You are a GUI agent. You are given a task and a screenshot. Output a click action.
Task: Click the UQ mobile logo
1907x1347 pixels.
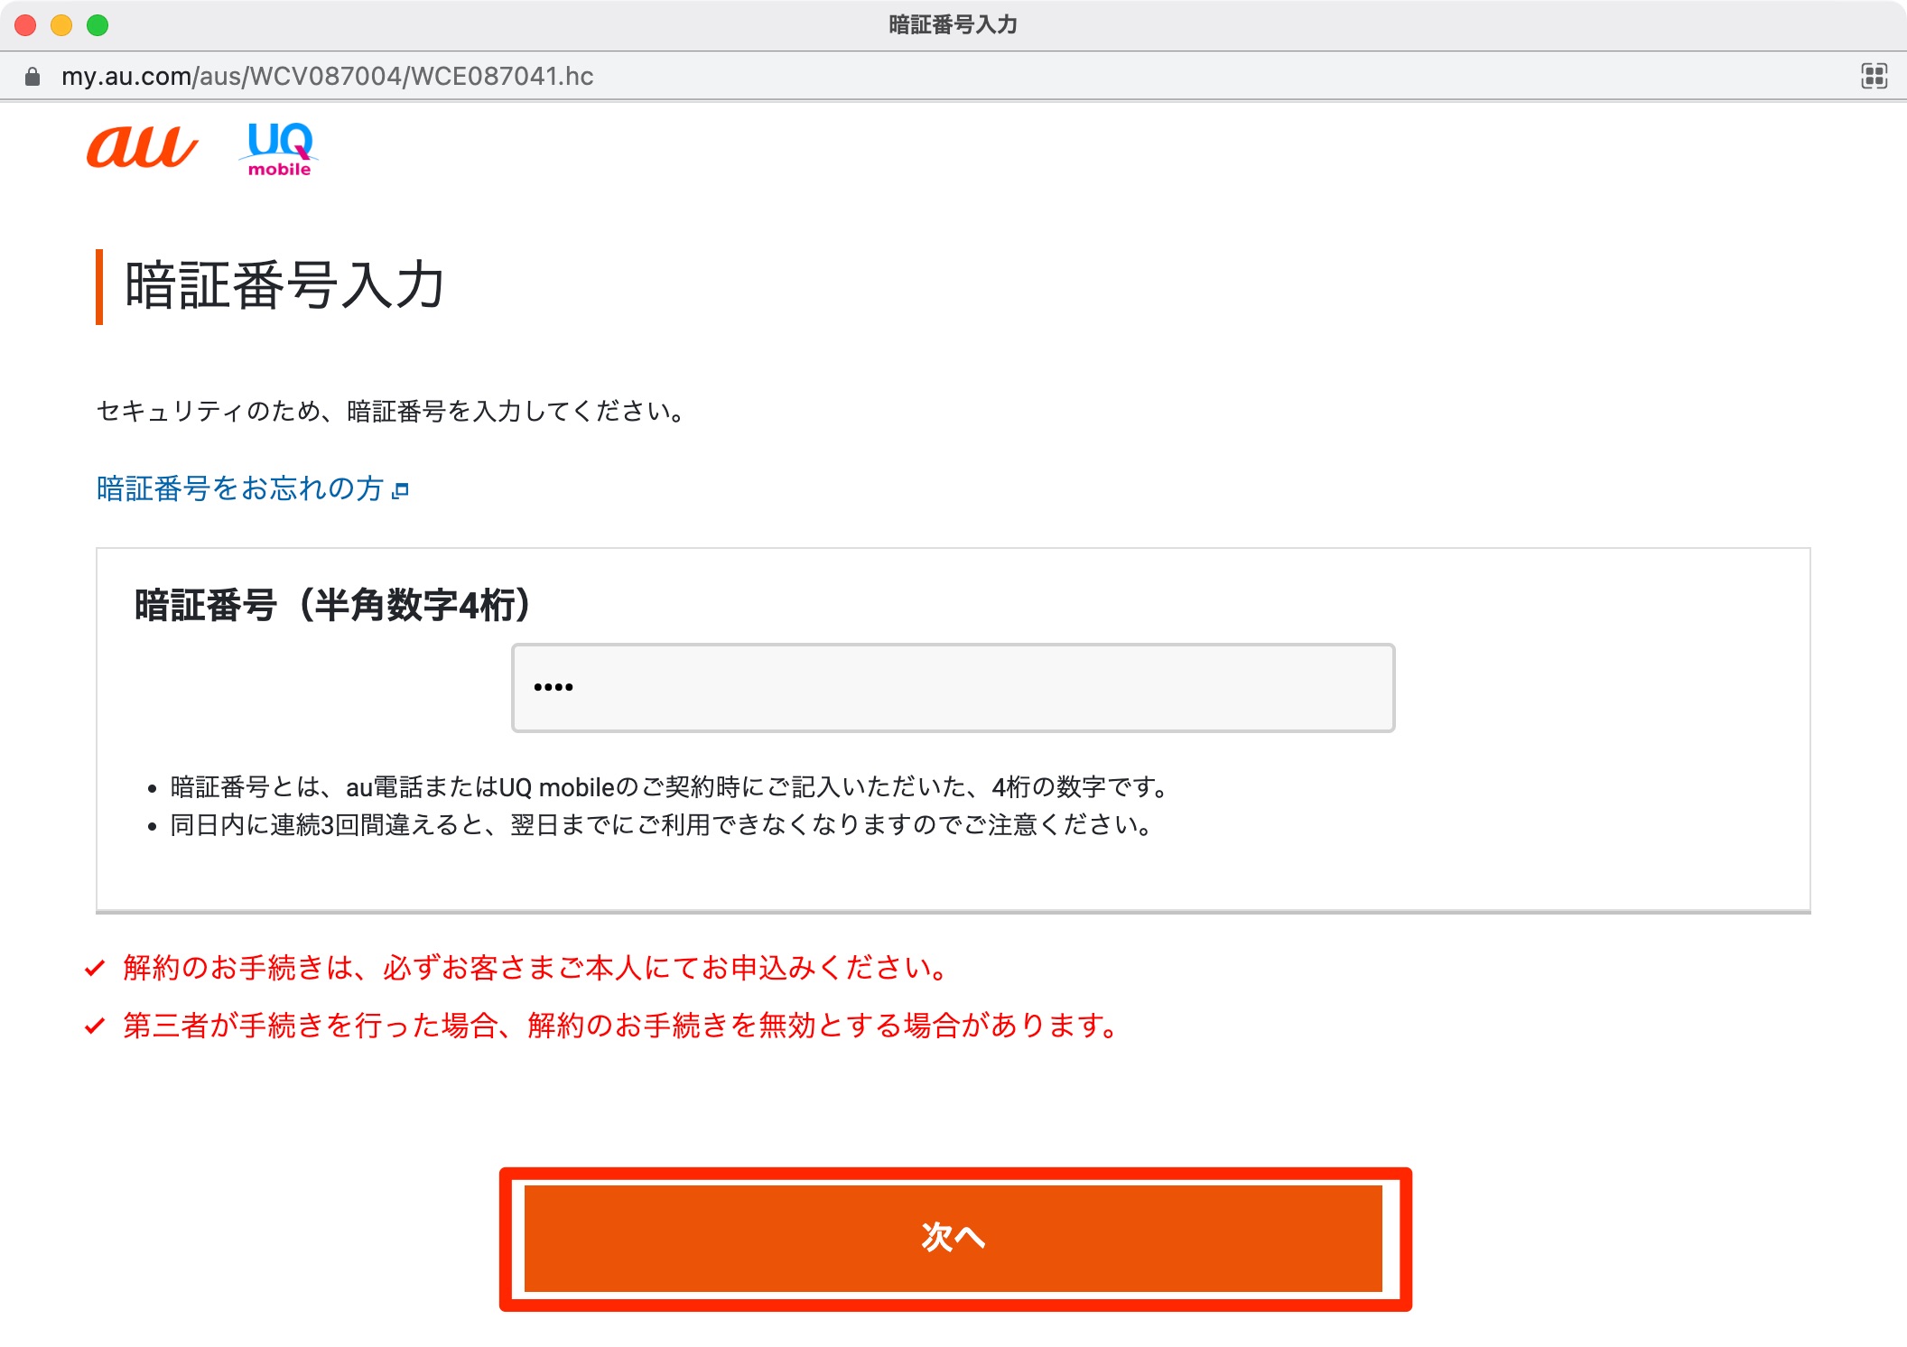pyautogui.click(x=279, y=149)
